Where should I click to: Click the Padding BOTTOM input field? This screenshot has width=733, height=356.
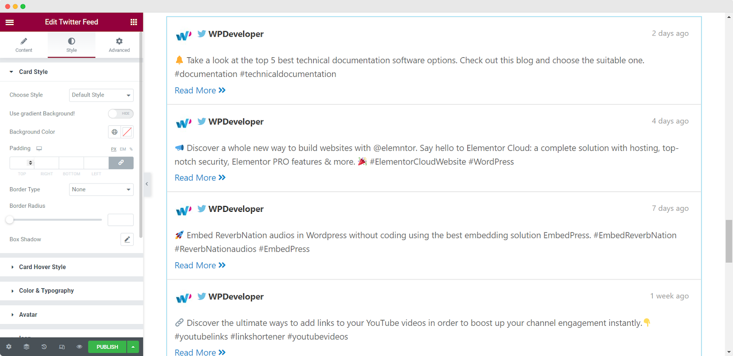[x=71, y=163]
